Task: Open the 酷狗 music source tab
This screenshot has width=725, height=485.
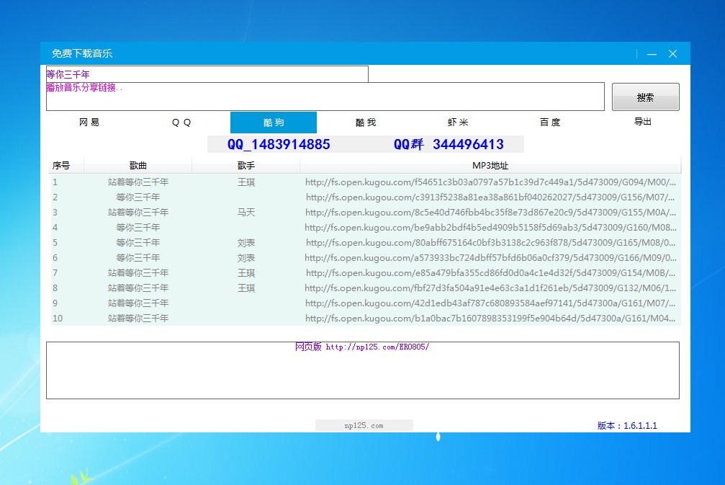Action: 274,123
